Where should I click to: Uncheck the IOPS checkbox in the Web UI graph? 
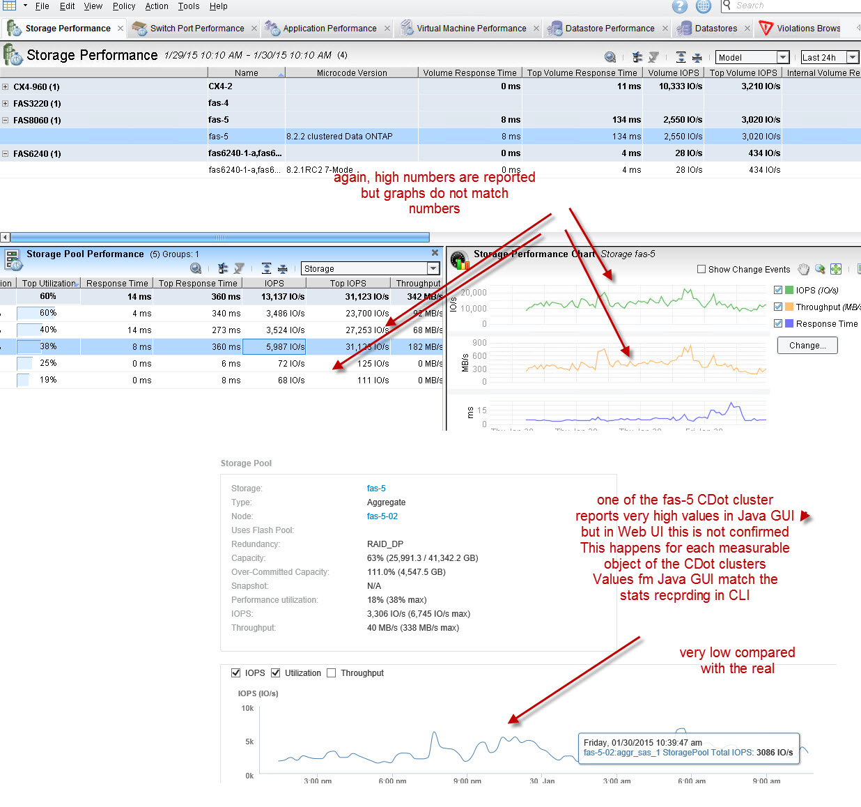tap(235, 673)
